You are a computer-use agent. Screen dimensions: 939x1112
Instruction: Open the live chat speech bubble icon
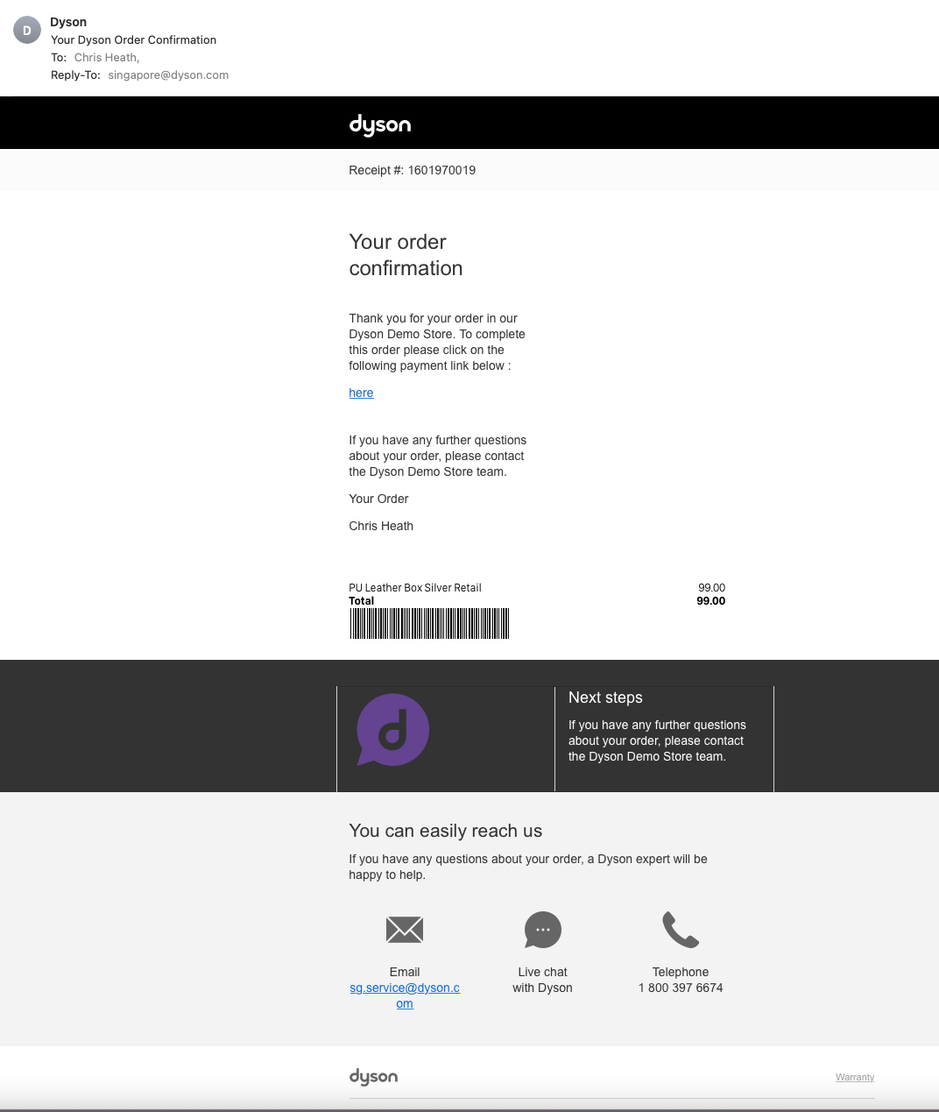(542, 930)
